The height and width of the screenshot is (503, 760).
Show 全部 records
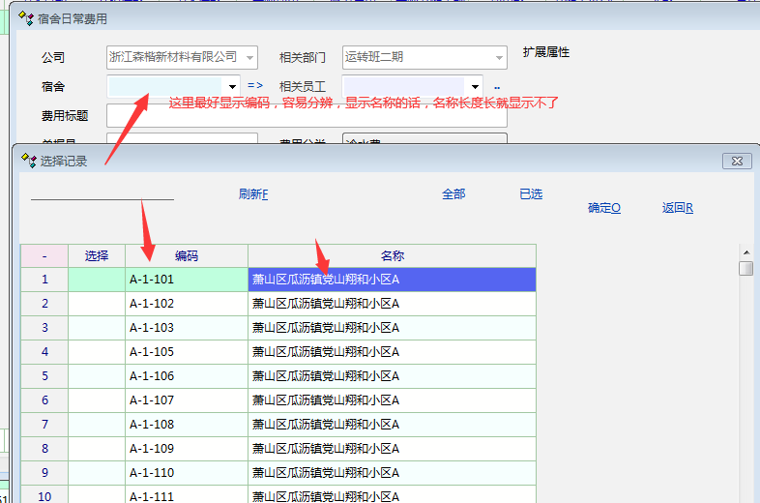453,194
